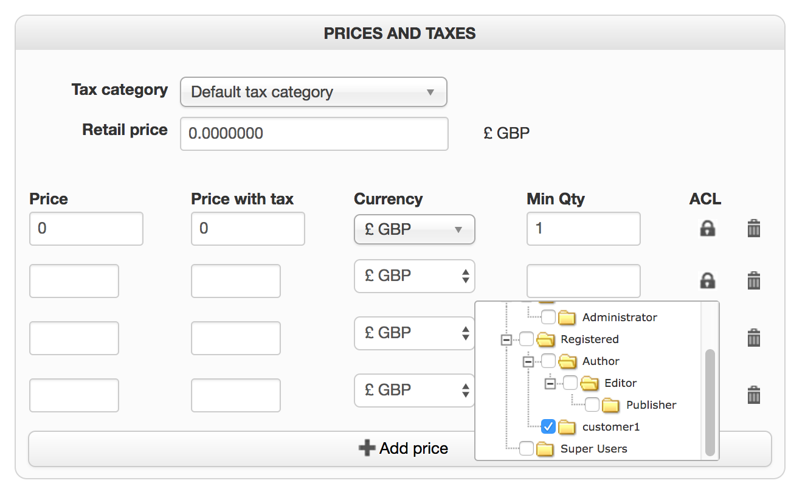Screen dimensions: 805x500
Task: Tick the Publisher group checkbox
Action: tap(592, 405)
